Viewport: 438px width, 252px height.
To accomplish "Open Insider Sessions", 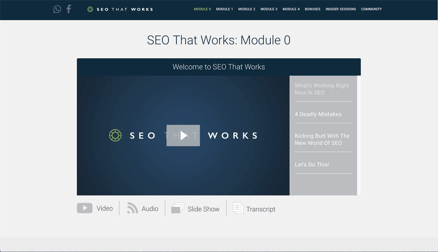I will pyautogui.click(x=341, y=9).
